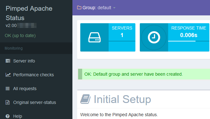Image resolution: width=210 pixels, height=119 pixels.
Task: Click the All requests hamburger icon
Action: point(8,89)
